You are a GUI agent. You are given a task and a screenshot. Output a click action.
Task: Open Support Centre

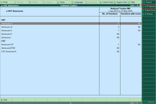121,2
